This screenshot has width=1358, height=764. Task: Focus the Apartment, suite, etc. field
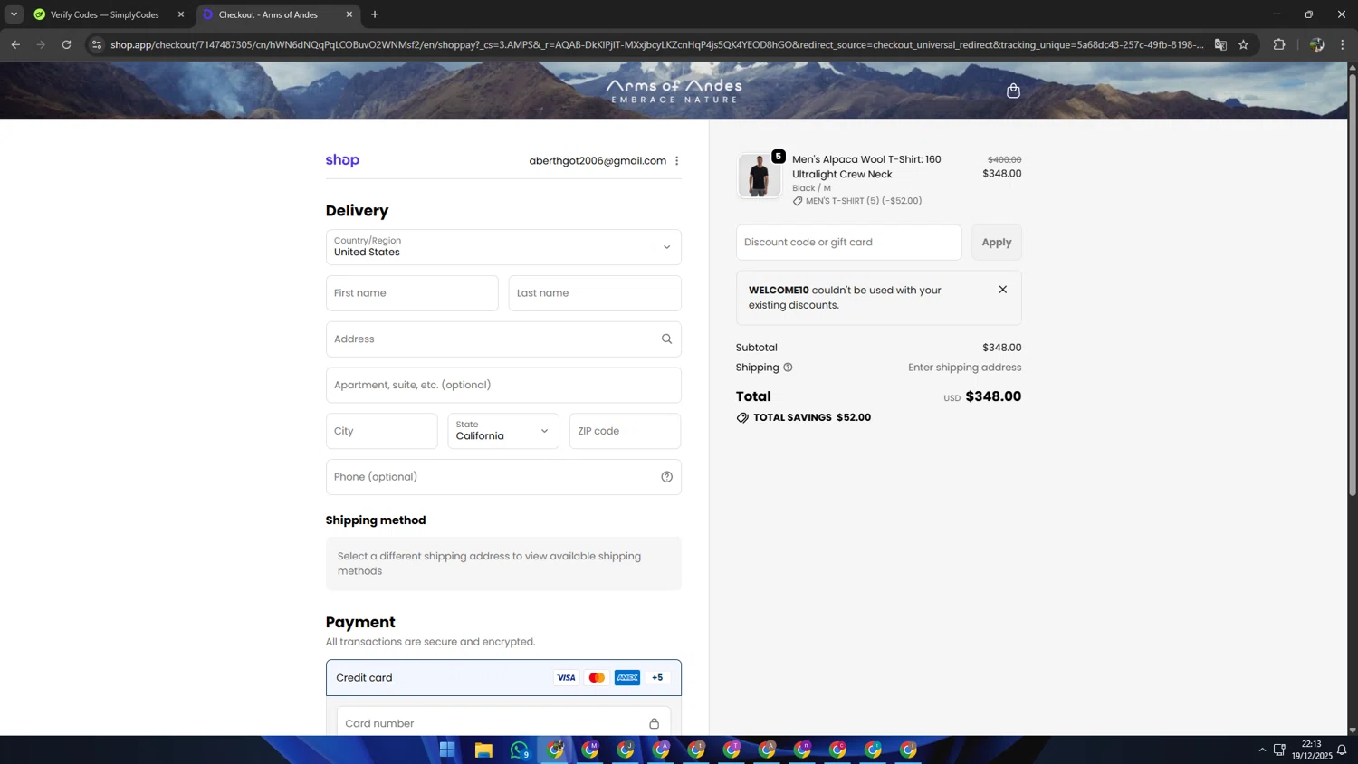503,385
